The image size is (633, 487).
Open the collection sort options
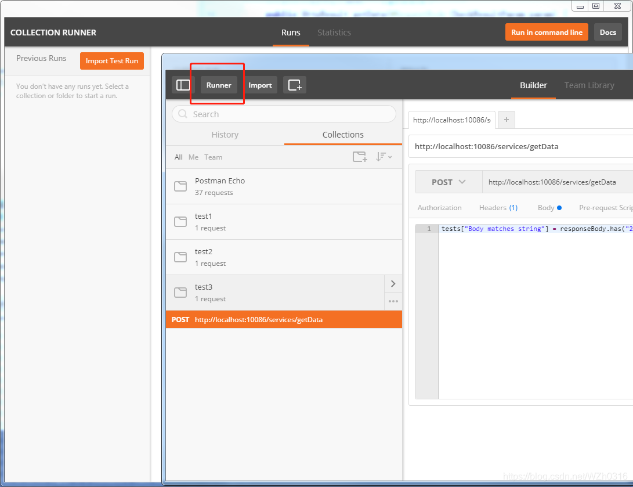384,157
